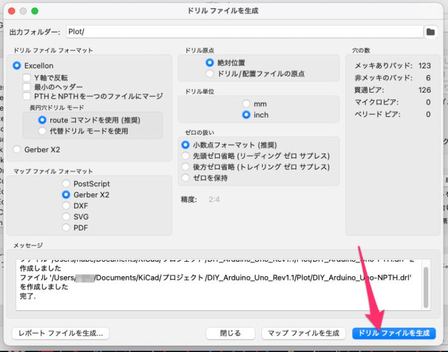Enable the Y軸で反転 checkbox
Viewport: 448px width, 352px height.
click(x=27, y=78)
